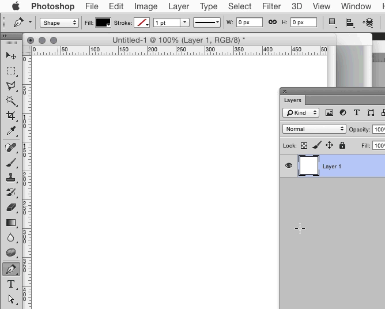Select the Clone Stamp tool

click(x=11, y=178)
